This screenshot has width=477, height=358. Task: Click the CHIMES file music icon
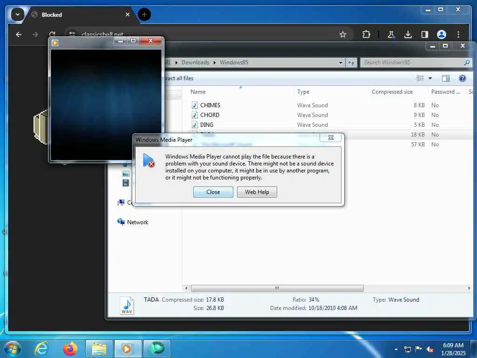pyautogui.click(x=195, y=105)
